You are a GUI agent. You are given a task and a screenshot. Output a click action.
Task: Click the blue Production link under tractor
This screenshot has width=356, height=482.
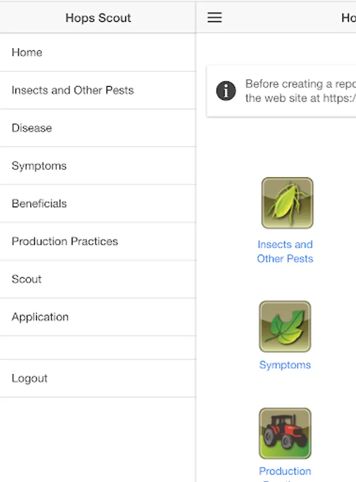[285, 471]
